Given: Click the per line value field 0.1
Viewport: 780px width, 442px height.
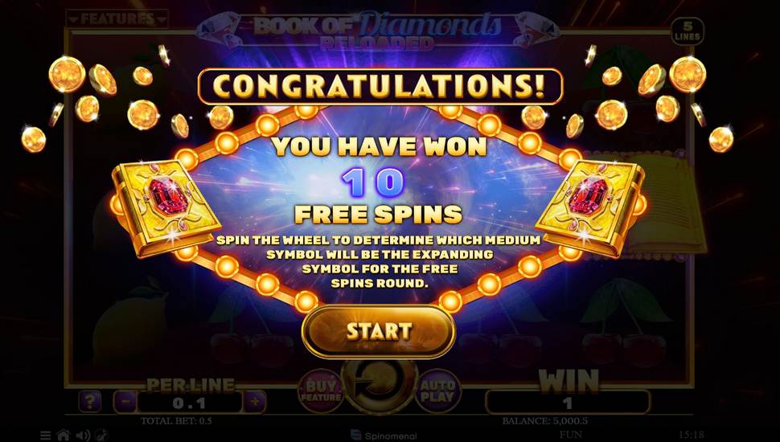Looking at the screenshot, I should (190, 403).
